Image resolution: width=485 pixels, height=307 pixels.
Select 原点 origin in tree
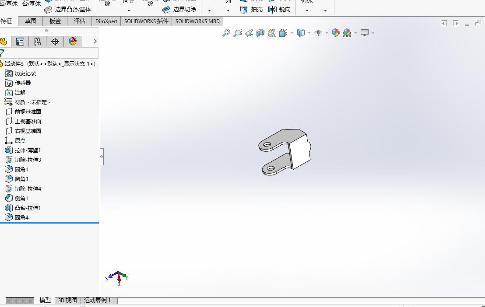point(15,140)
